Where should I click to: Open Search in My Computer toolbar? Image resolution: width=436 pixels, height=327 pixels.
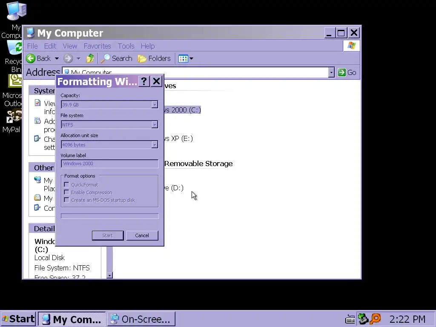(117, 58)
